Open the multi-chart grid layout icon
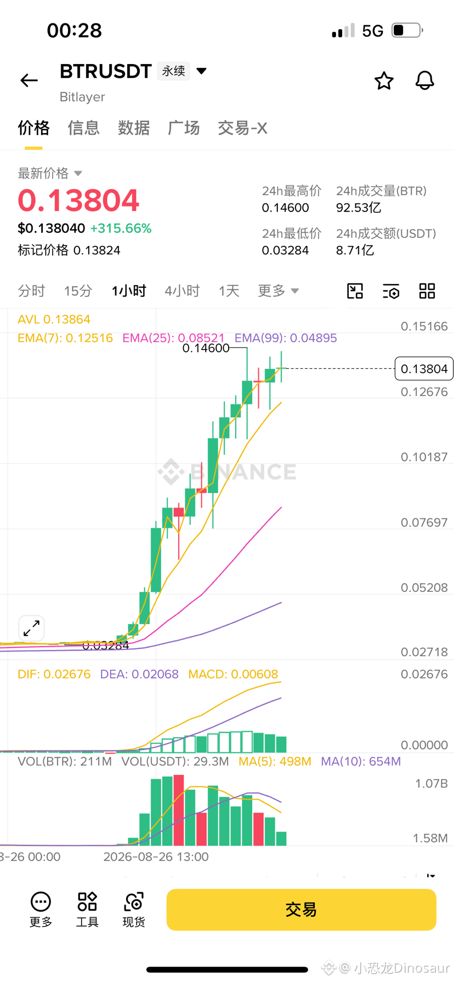This screenshot has height=982, width=454. click(x=427, y=291)
